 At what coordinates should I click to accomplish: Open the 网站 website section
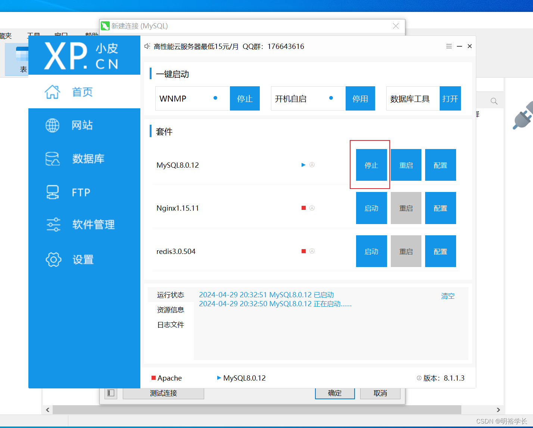click(84, 125)
